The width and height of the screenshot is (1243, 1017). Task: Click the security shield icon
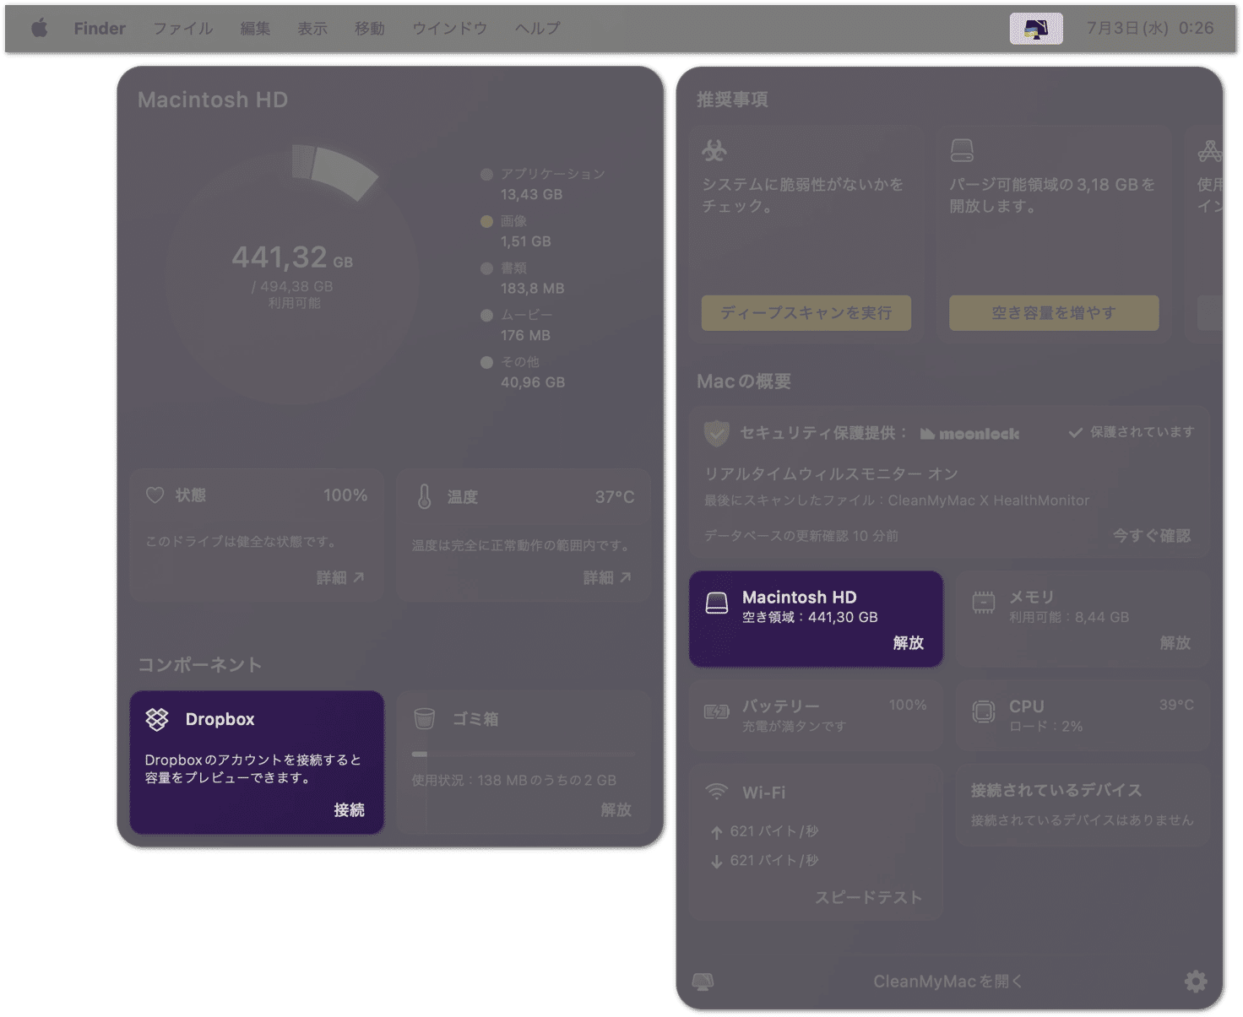[716, 433]
